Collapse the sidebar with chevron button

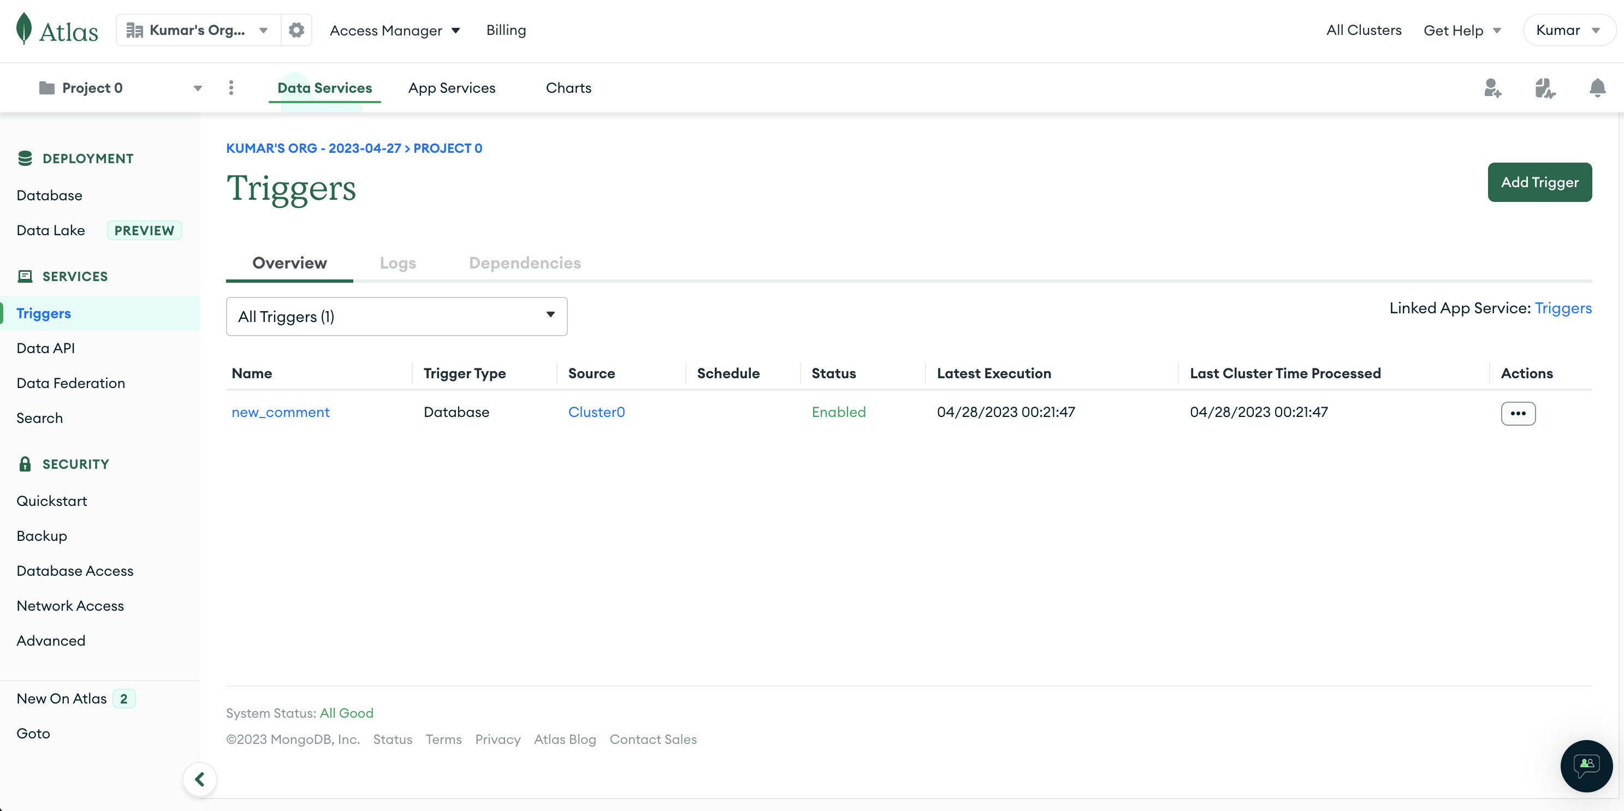coord(200,779)
